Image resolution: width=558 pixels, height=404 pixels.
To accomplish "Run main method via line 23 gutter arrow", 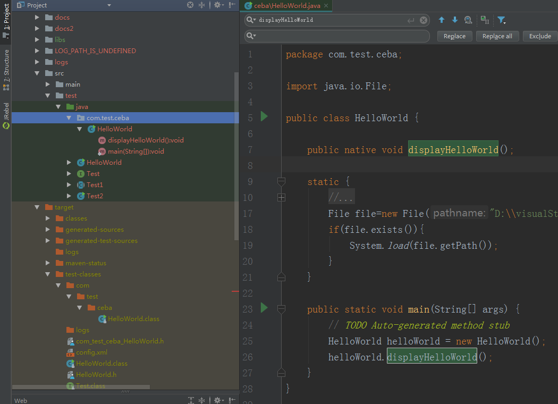I will click(264, 309).
